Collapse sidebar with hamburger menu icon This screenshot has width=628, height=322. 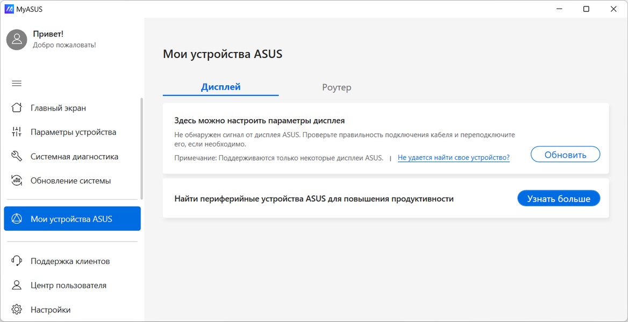17,84
